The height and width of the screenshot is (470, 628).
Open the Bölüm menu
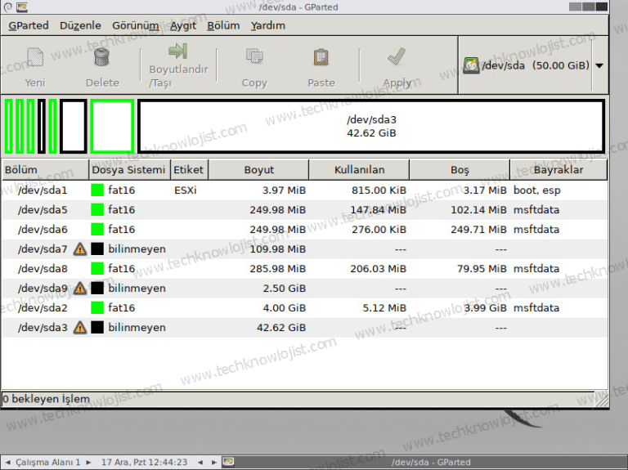(x=223, y=25)
